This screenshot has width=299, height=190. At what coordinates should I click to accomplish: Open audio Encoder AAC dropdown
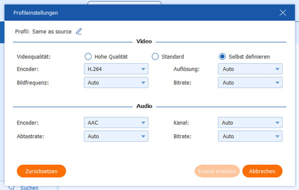[x=116, y=123]
